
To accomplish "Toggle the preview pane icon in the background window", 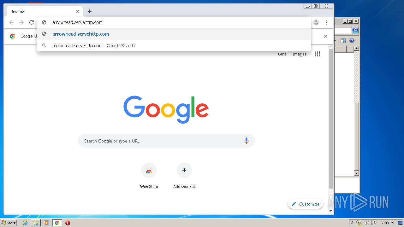I will [343, 41].
